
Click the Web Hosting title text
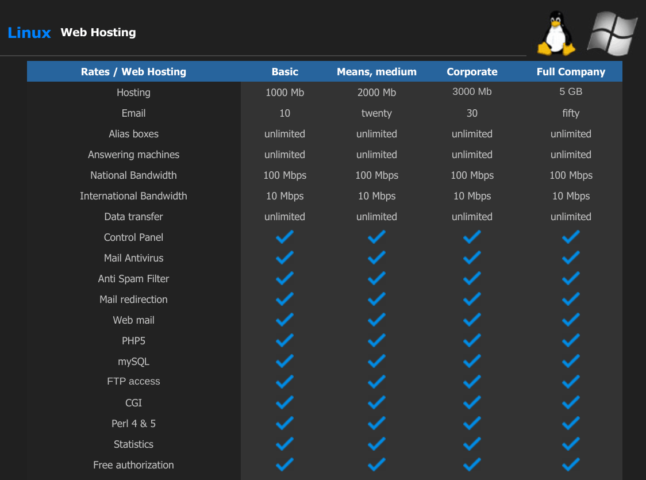[x=98, y=32]
